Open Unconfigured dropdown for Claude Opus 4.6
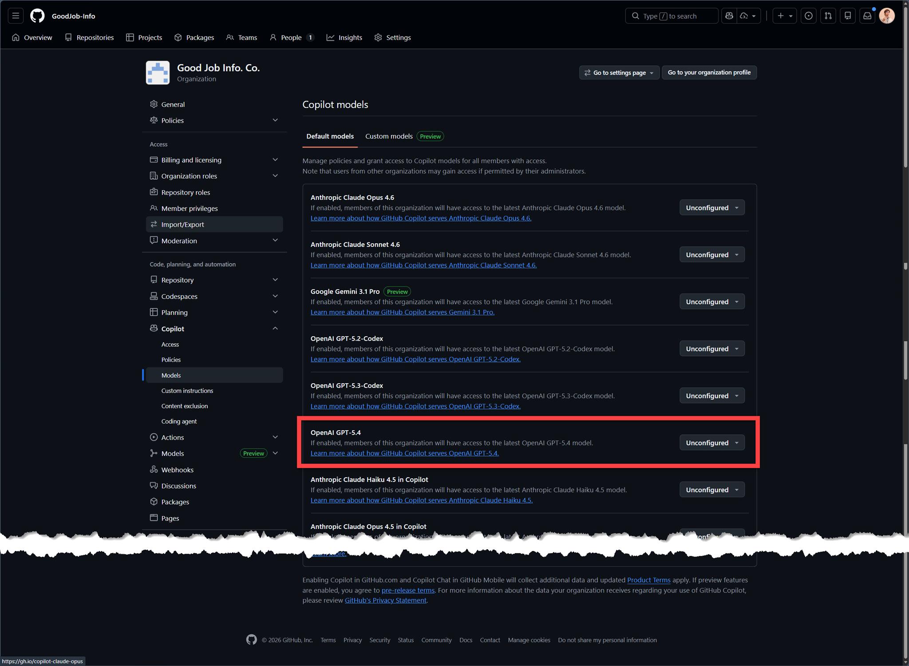 [711, 208]
